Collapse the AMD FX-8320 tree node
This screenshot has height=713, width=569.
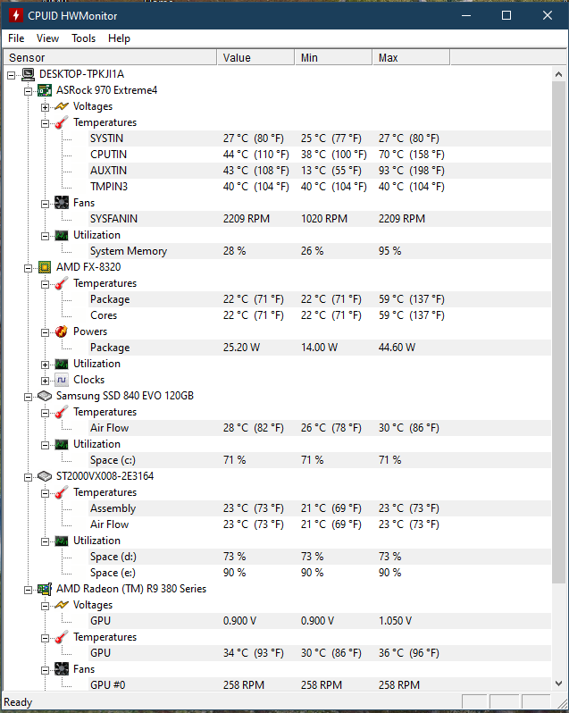[x=29, y=269]
